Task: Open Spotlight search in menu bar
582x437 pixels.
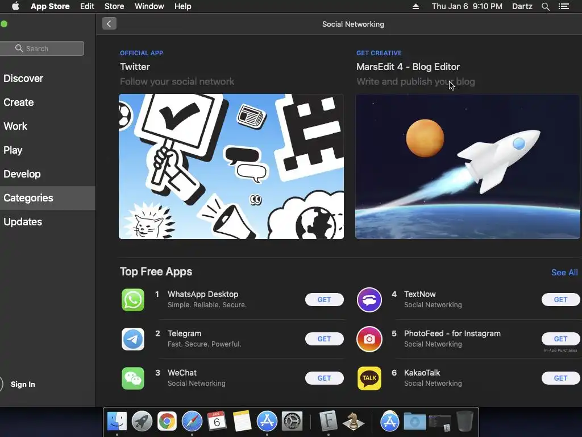Action: click(x=545, y=6)
